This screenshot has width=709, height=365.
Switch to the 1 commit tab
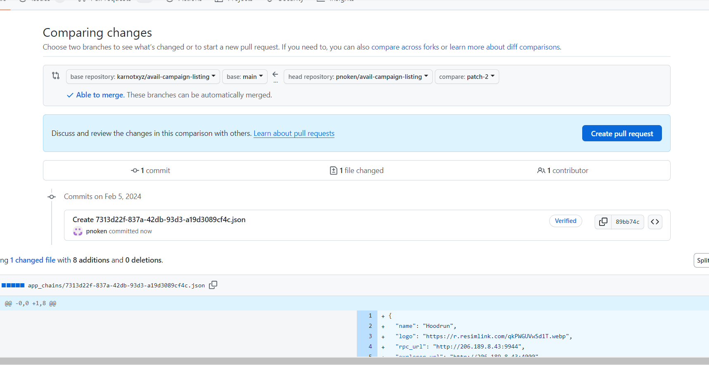pyautogui.click(x=151, y=171)
